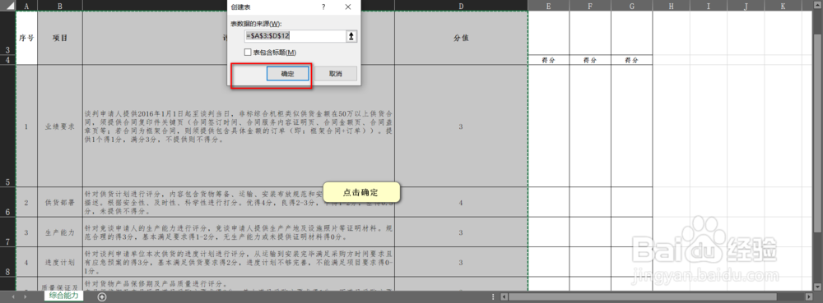The width and height of the screenshot is (823, 303).
Task: Close the 创建表 dialog with X
Action: (x=348, y=7)
